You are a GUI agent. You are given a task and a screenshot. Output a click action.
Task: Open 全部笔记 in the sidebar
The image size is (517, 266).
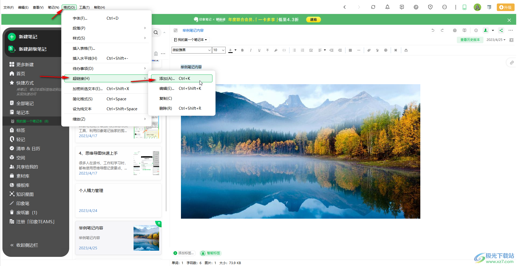(22, 103)
